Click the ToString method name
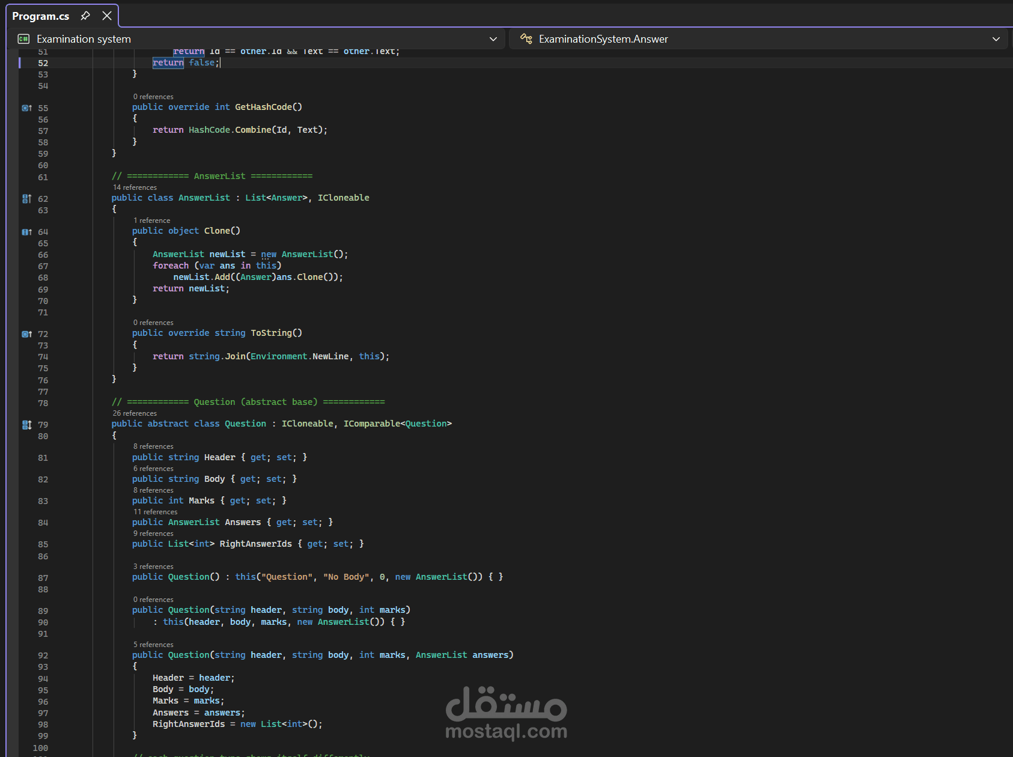Screen dimensions: 1013x757 [271, 333]
